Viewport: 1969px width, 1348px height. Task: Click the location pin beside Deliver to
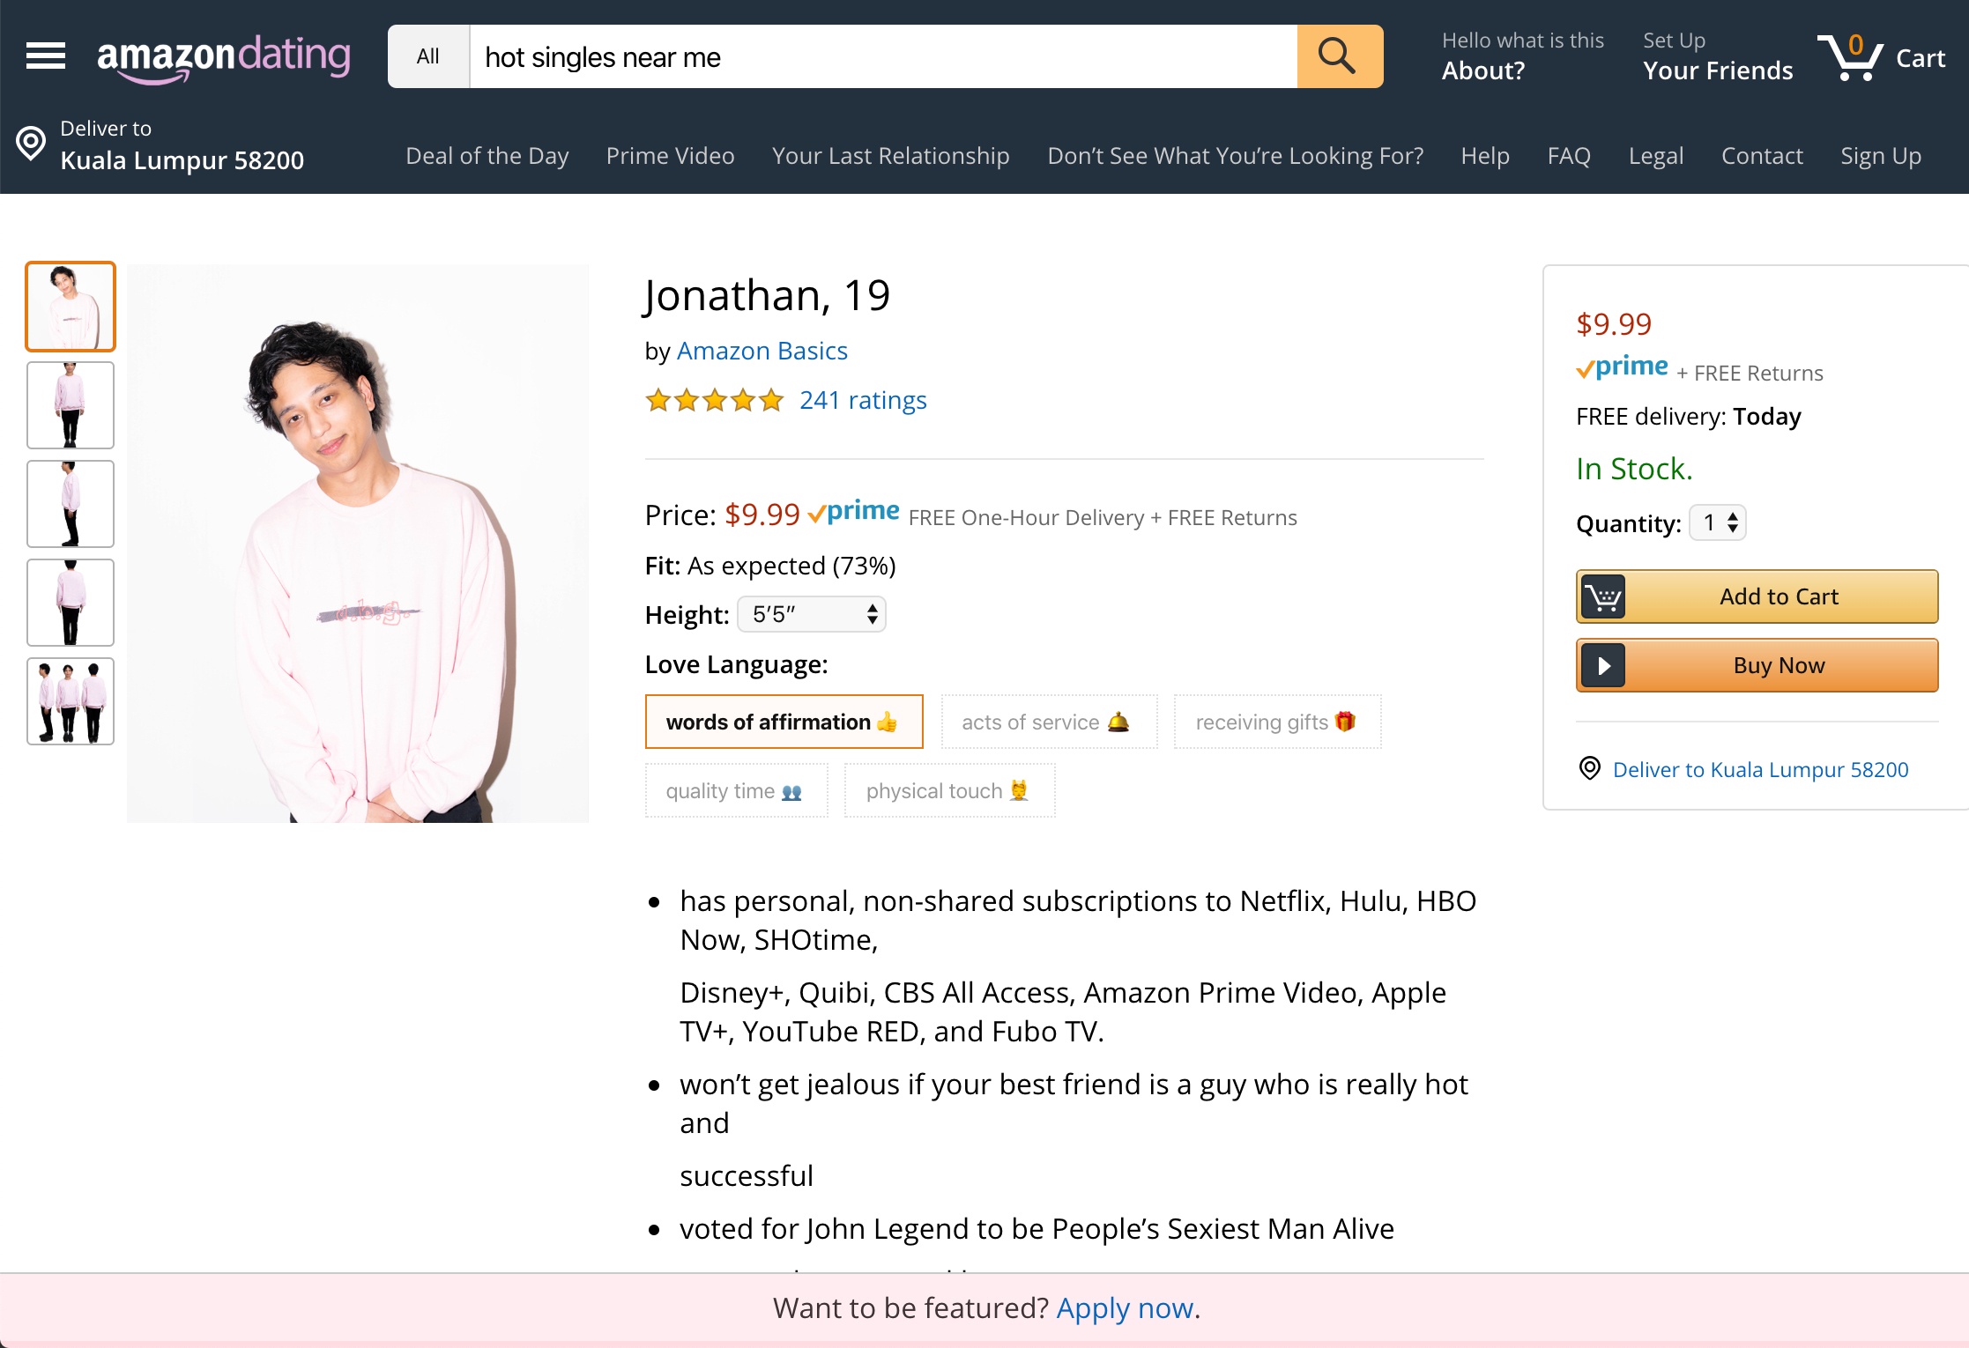[x=31, y=144]
